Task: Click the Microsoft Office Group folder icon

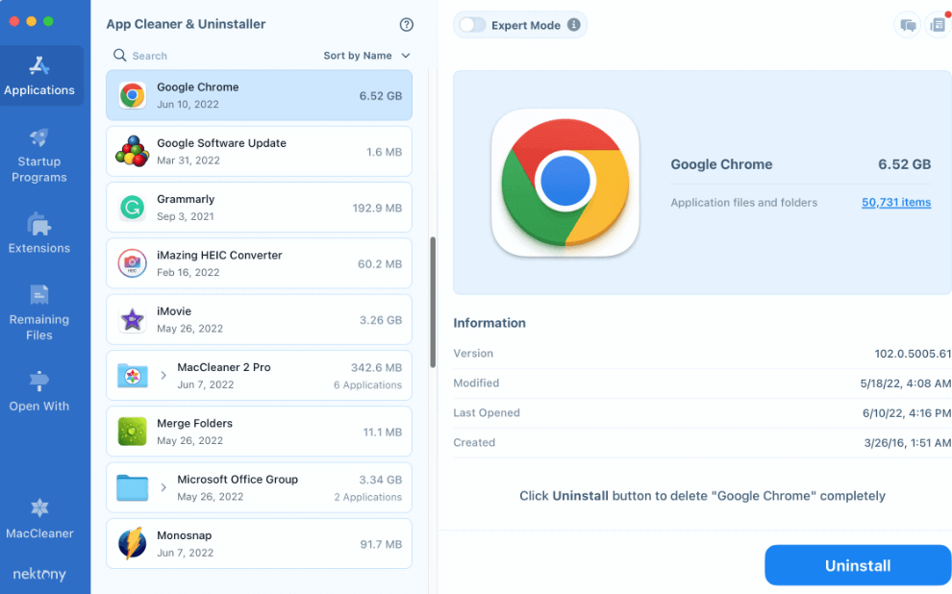Action: (x=132, y=488)
